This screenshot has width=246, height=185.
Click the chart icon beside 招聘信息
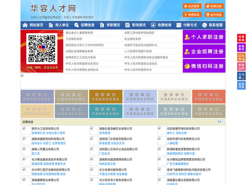pos(77,25)
